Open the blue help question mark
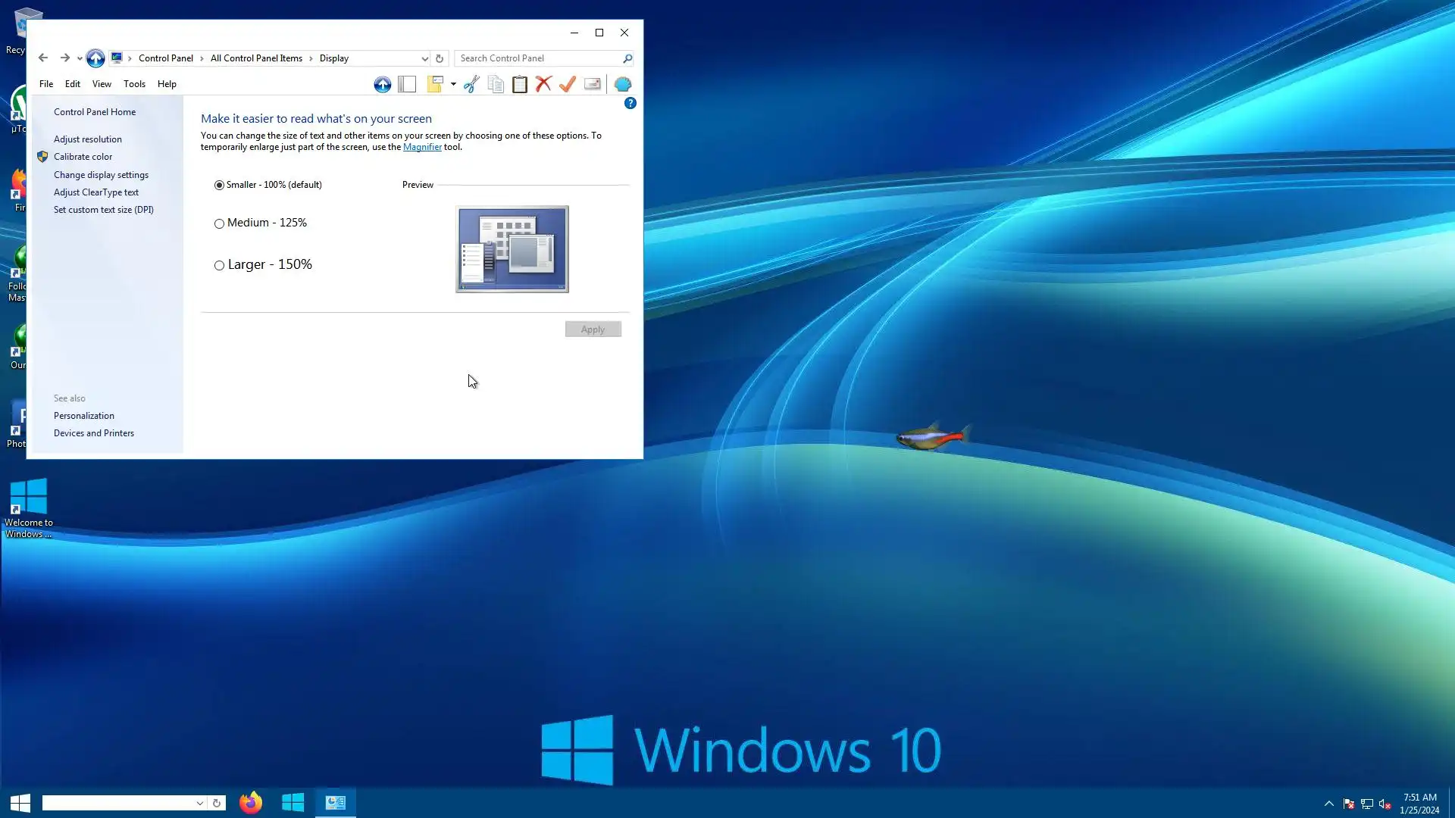The height and width of the screenshot is (818, 1455). point(630,104)
